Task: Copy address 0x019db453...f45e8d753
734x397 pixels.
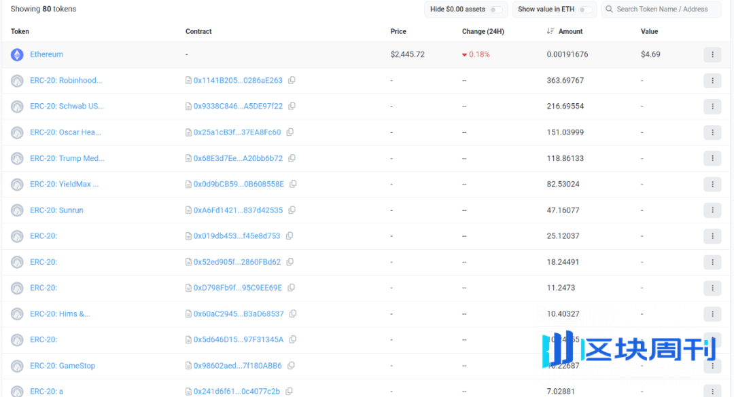Action: coord(290,235)
